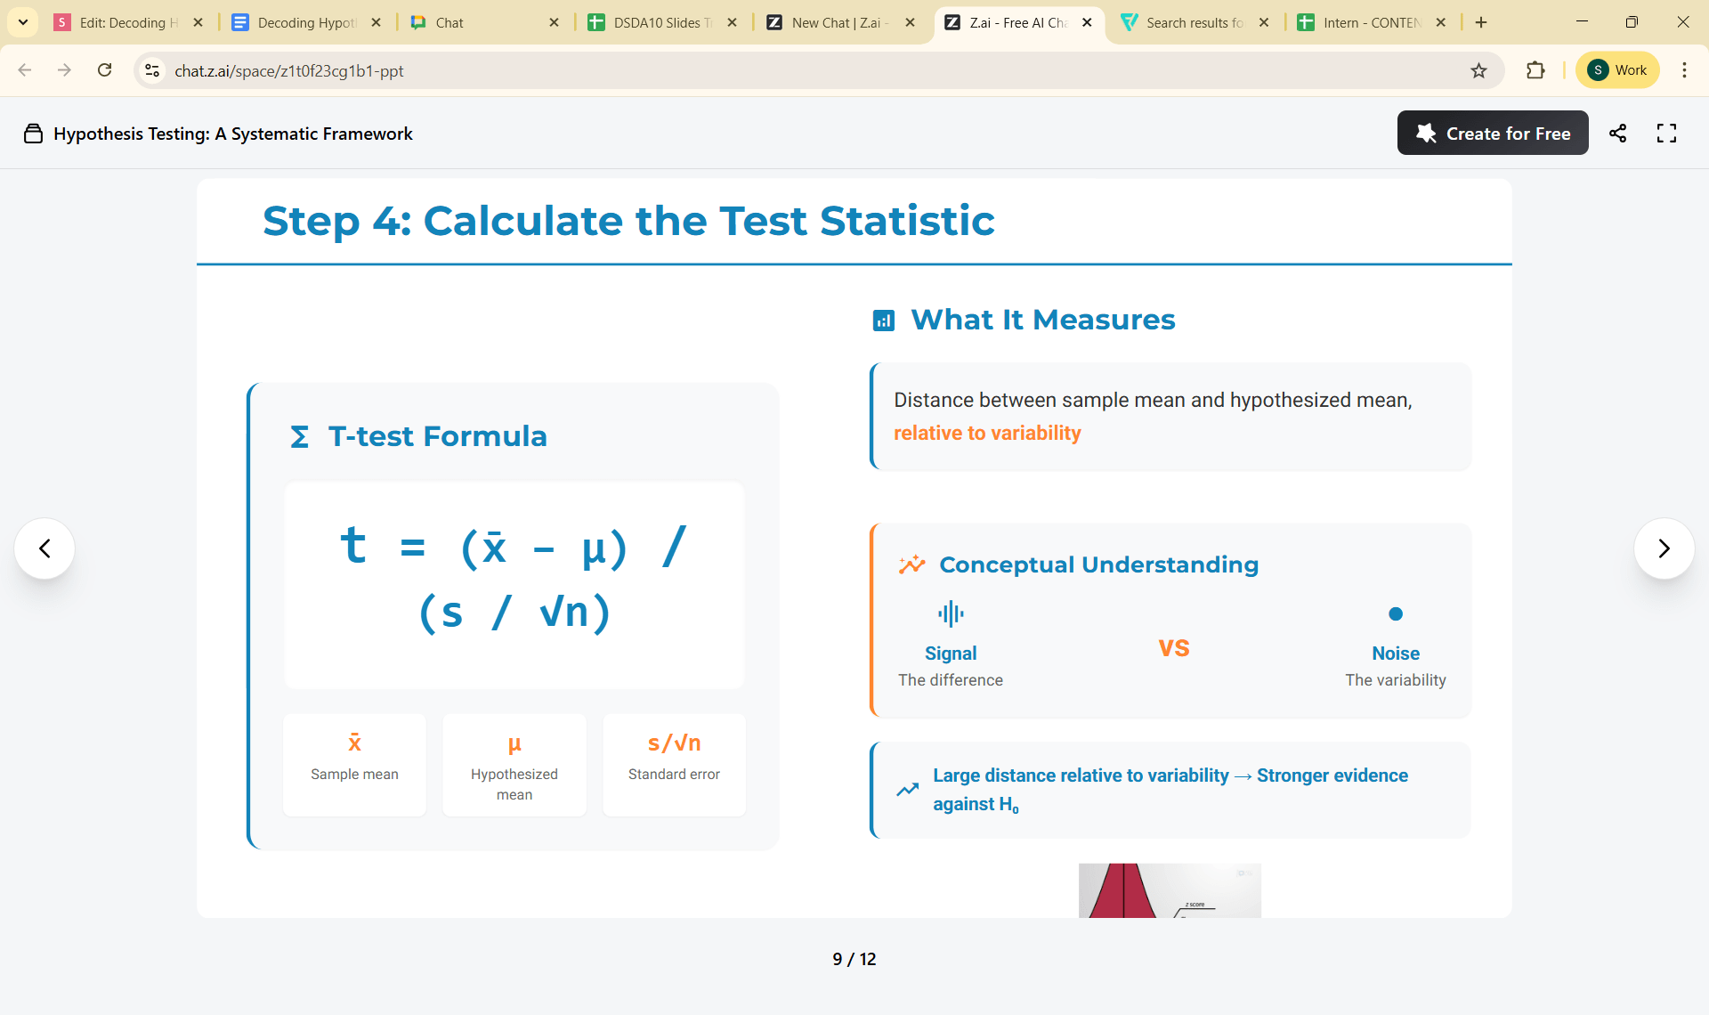Open browser extensions puzzle icon
The image size is (1709, 1015).
(x=1535, y=70)
